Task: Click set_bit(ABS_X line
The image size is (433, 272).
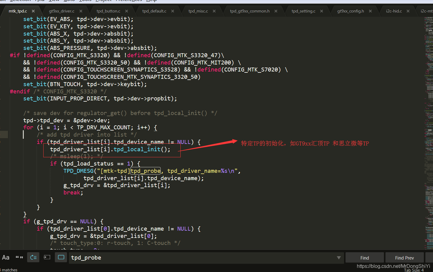Action: 78,34
